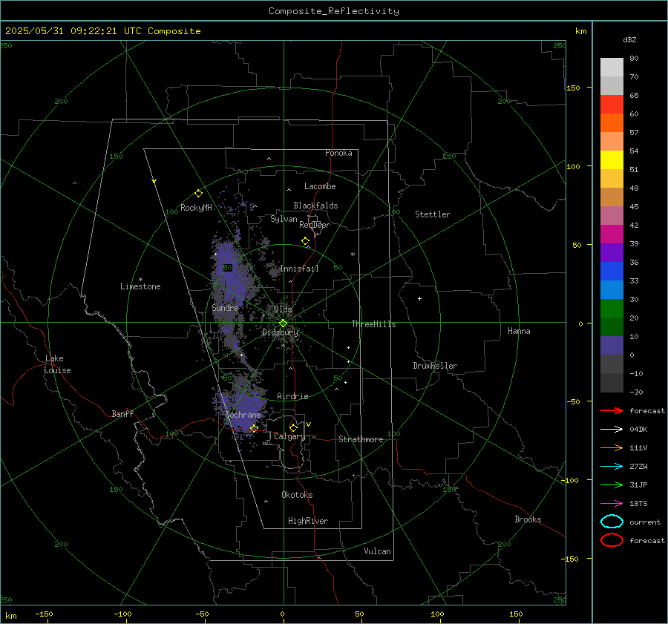Click the 51 dBZ yellow color swatch
This screenshot has width=668, height=624.
(x=612, y=160)
